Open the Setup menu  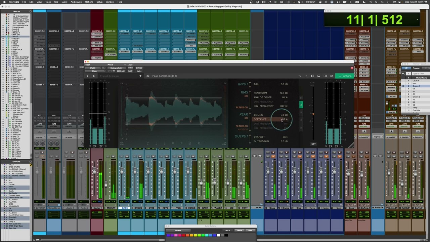(100, 2)
